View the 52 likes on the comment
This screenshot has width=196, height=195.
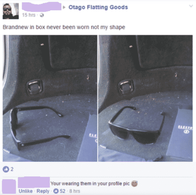coord(63,191)
